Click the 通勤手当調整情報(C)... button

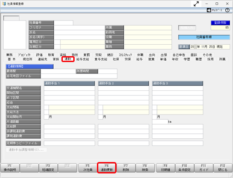pos(26,150)
